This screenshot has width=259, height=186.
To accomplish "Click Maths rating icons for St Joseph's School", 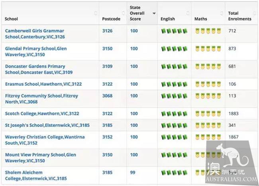I will [x=208, y=125].
